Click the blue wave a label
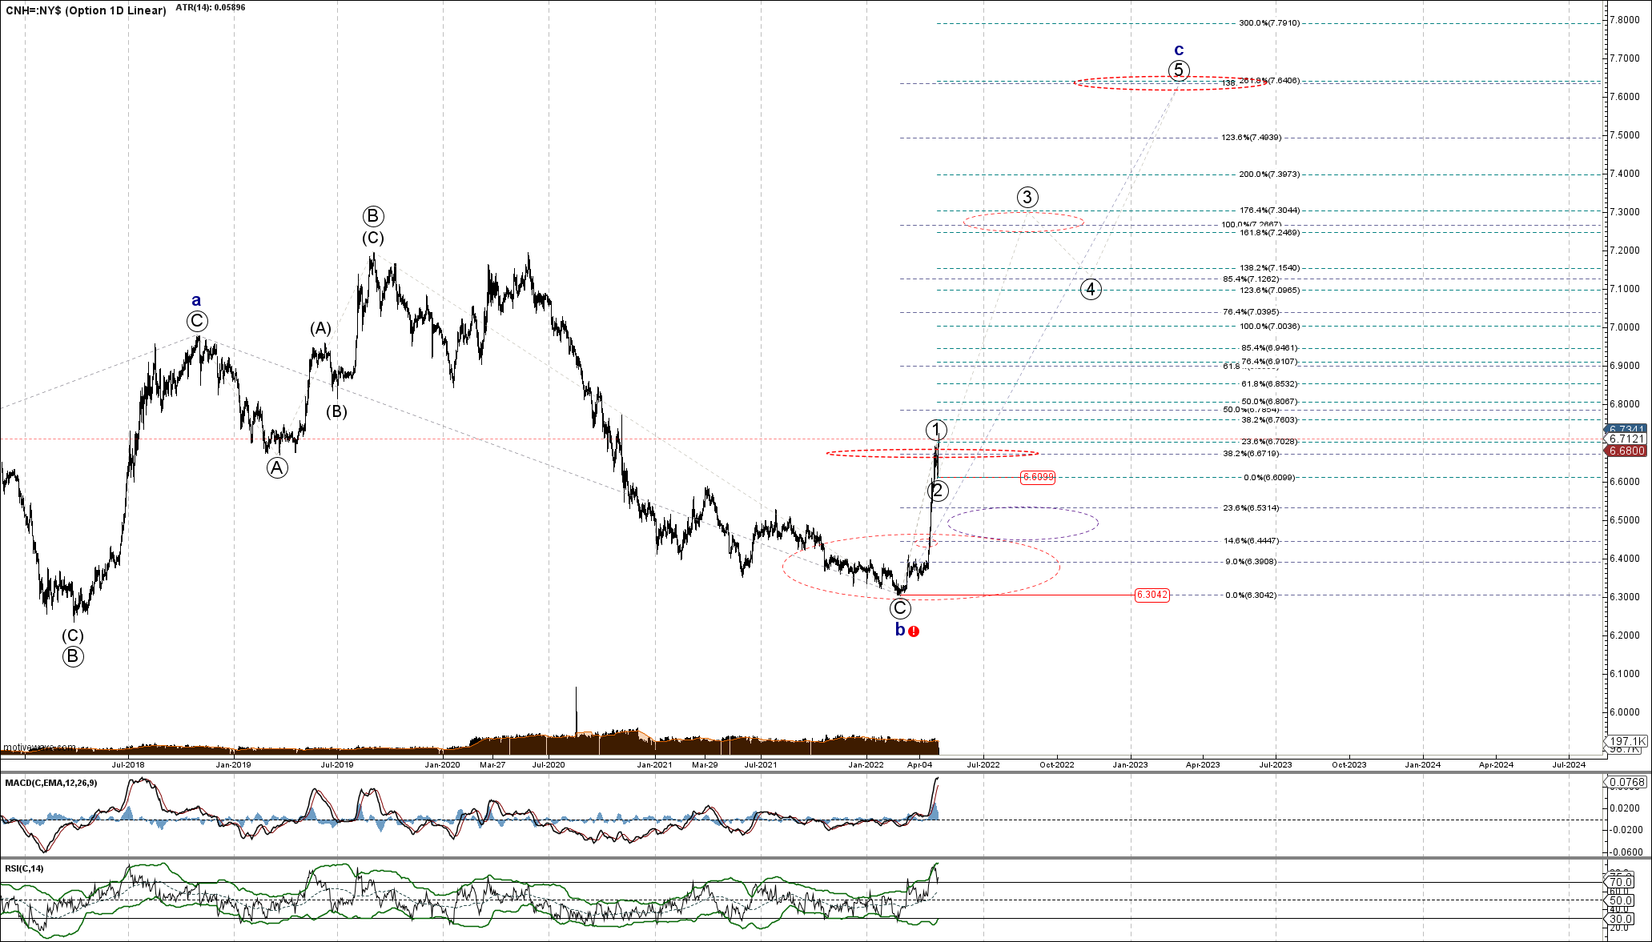The width and height of the screenshot is (1652, 942). pos(196,301)
